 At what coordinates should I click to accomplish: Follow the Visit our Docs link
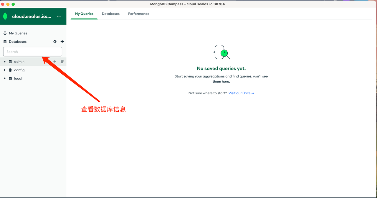(x=241, y=93)
